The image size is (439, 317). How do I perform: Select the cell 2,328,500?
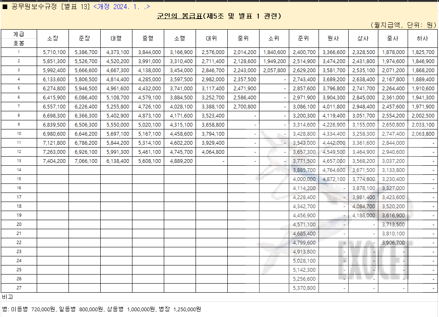363,52
